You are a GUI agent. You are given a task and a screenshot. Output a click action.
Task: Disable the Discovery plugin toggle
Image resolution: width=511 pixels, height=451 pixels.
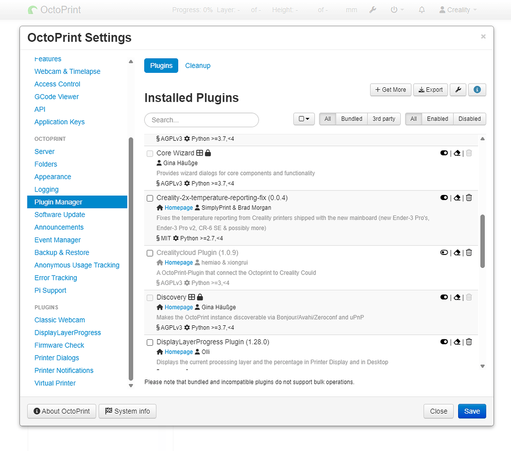coord(444,297)
